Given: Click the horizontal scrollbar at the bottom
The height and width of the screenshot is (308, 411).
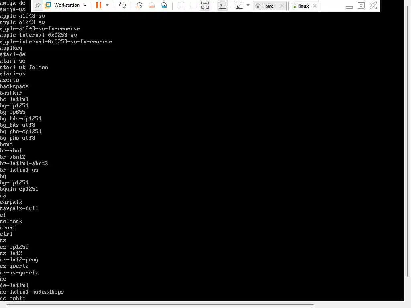Looking at the screenshot, I should [x=160, y=305].
